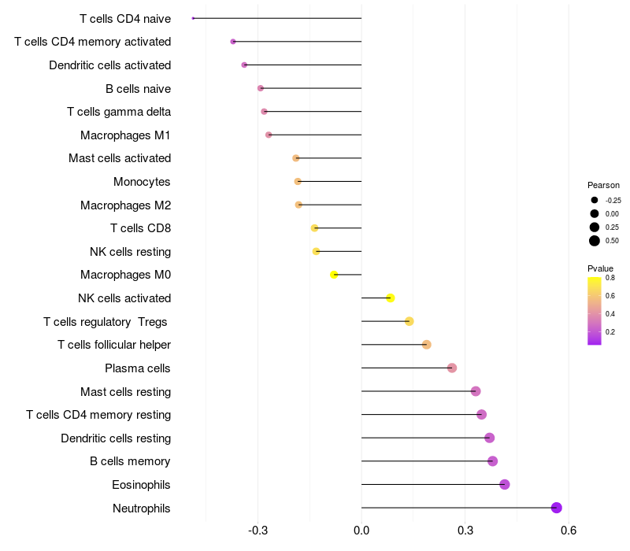
Task: Select the Monocytes axis label
Action: 142,182
